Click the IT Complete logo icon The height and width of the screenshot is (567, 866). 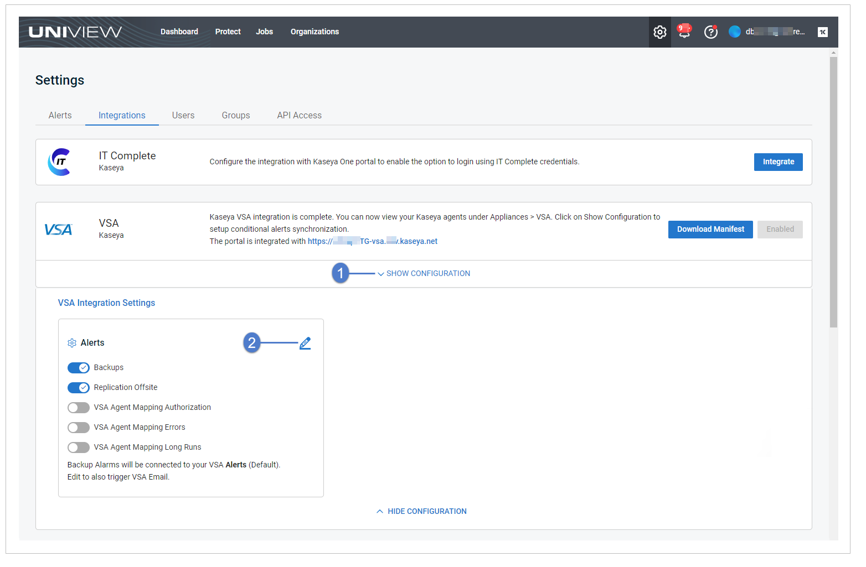60,162
